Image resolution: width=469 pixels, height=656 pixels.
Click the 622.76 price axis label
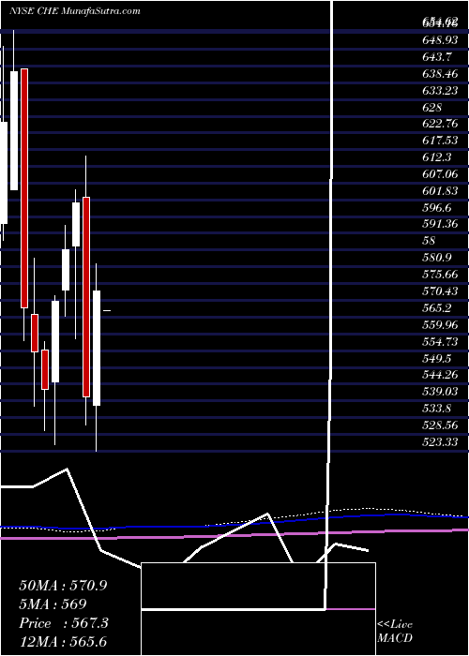[440, 124]
